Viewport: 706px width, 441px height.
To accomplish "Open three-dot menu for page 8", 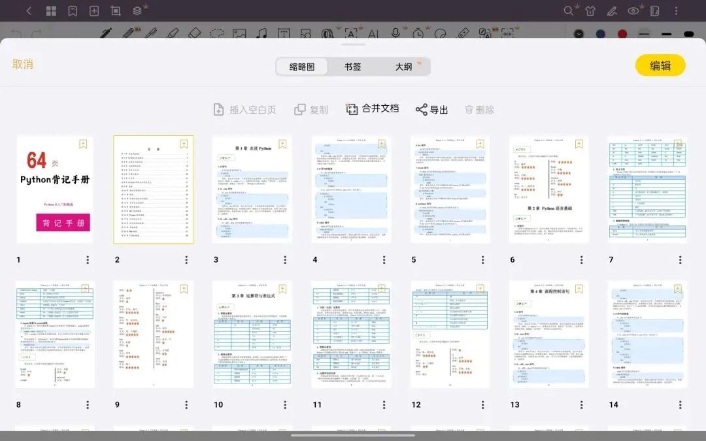I will click(x=88, y=404).
